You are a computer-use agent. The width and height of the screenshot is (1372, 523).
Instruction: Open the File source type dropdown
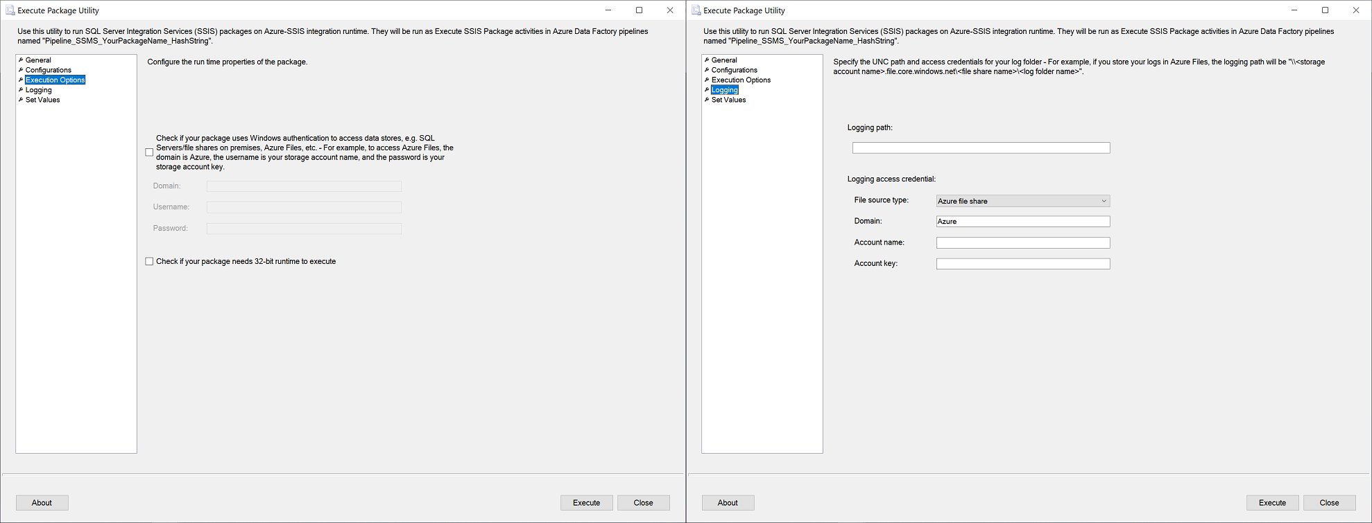(1023, 201)
